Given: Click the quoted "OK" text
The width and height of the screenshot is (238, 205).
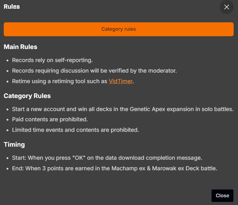Looking at the screenshot, I should (79, 158).
